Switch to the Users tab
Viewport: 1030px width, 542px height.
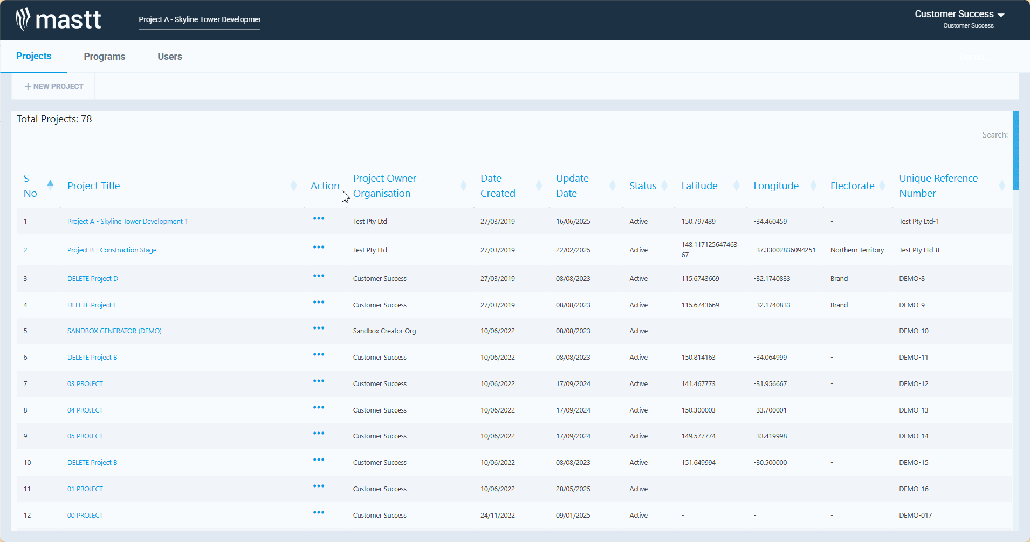[170, 57]
